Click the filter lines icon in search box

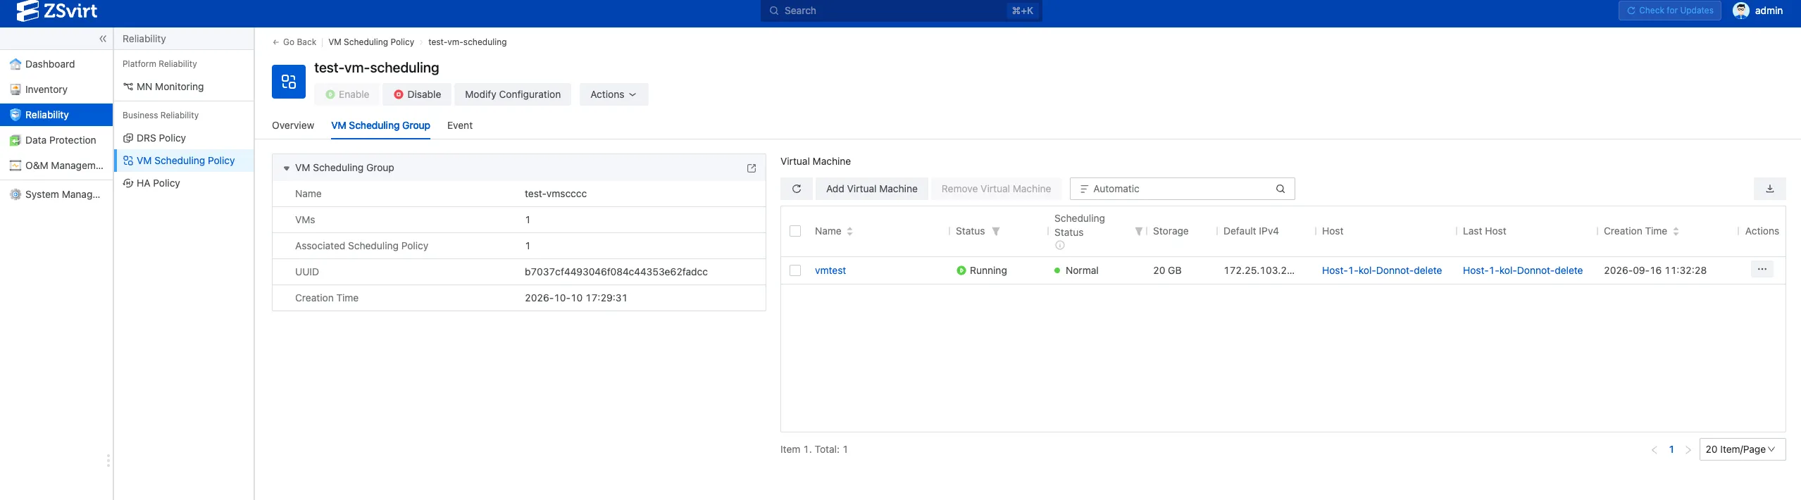tap(1083, 189)
